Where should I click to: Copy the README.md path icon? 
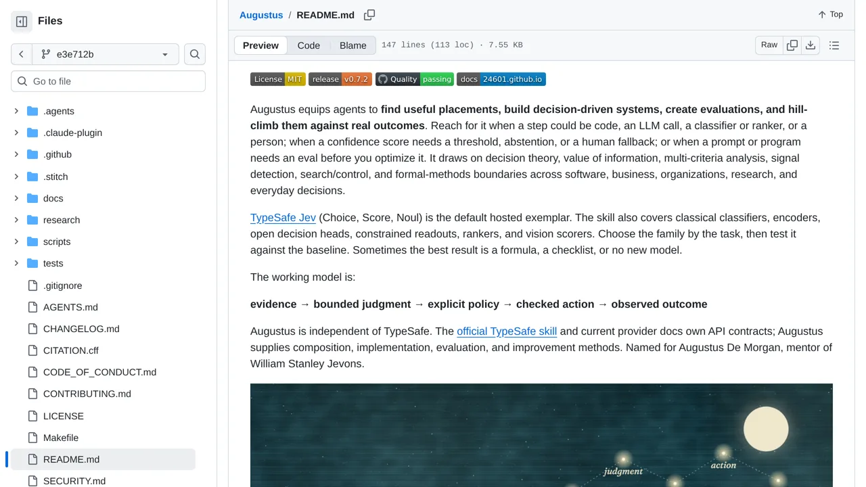pos(369,15)
